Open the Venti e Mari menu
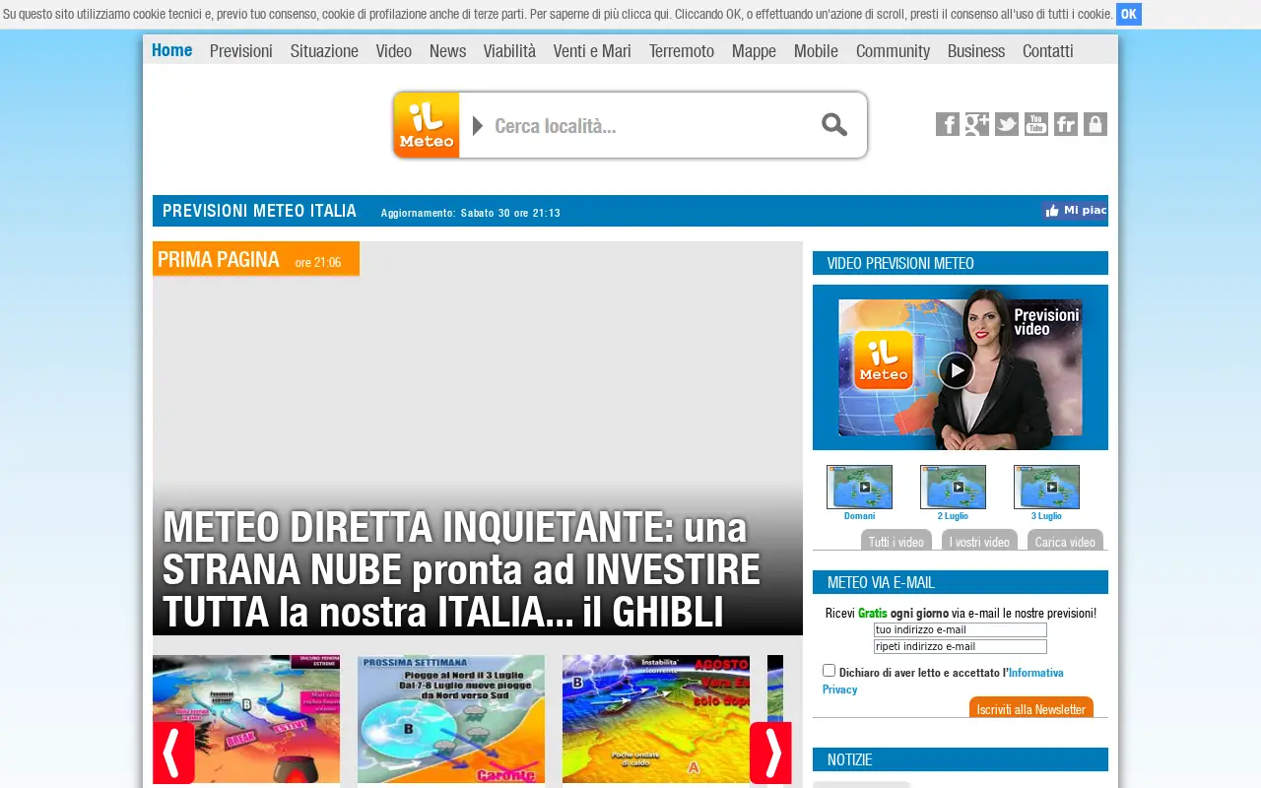This screenshot has height=788, width=1261. click(x=592, y=51)
